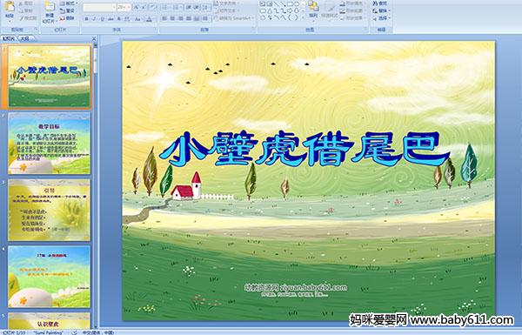
Task: Toggle Italic text formatting
Action: 95,19
